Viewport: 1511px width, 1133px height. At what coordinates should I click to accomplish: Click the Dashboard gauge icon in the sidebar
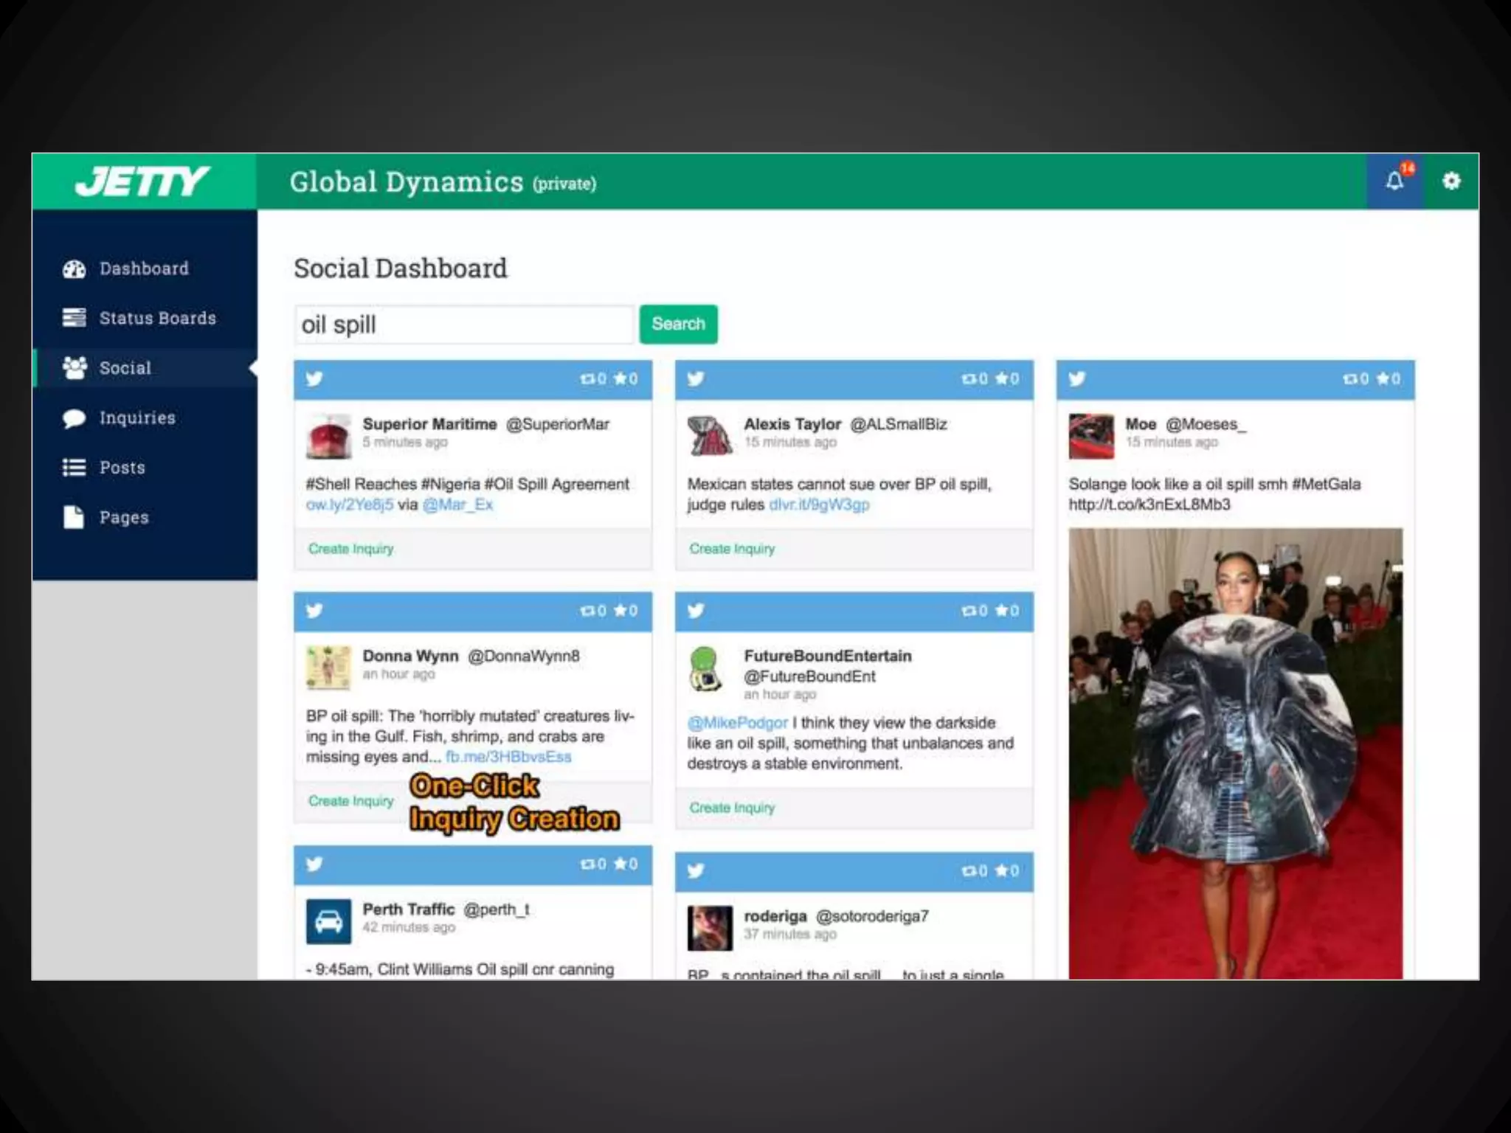click(74, 269)
